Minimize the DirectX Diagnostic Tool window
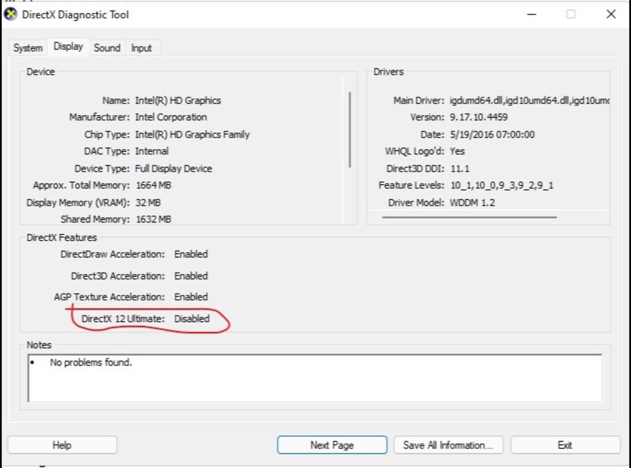The image size is (631, 468). tap(532, 14)
